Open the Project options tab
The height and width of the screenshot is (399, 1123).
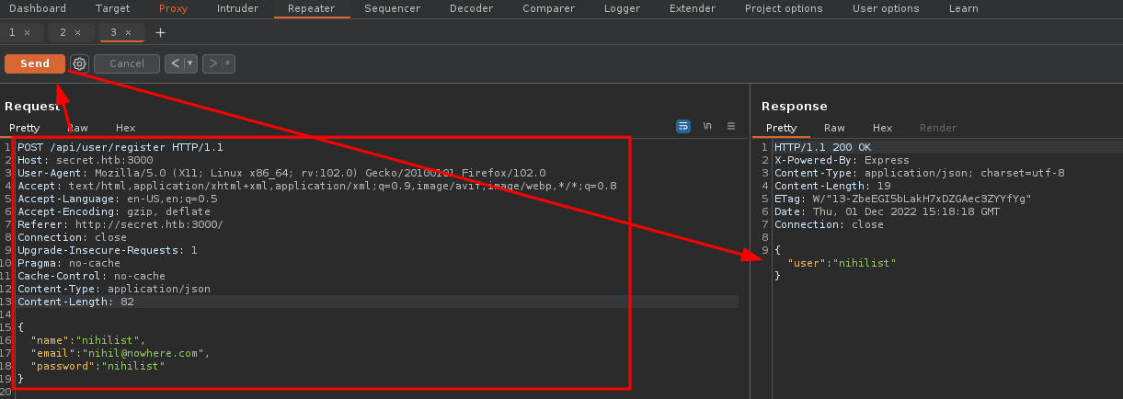tap(783, 8)
